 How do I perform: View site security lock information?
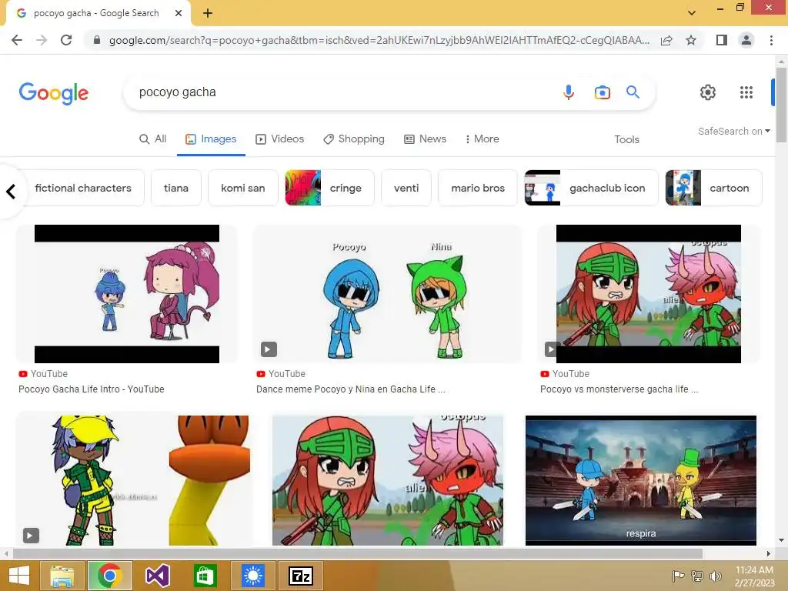[x=97, y=40]
